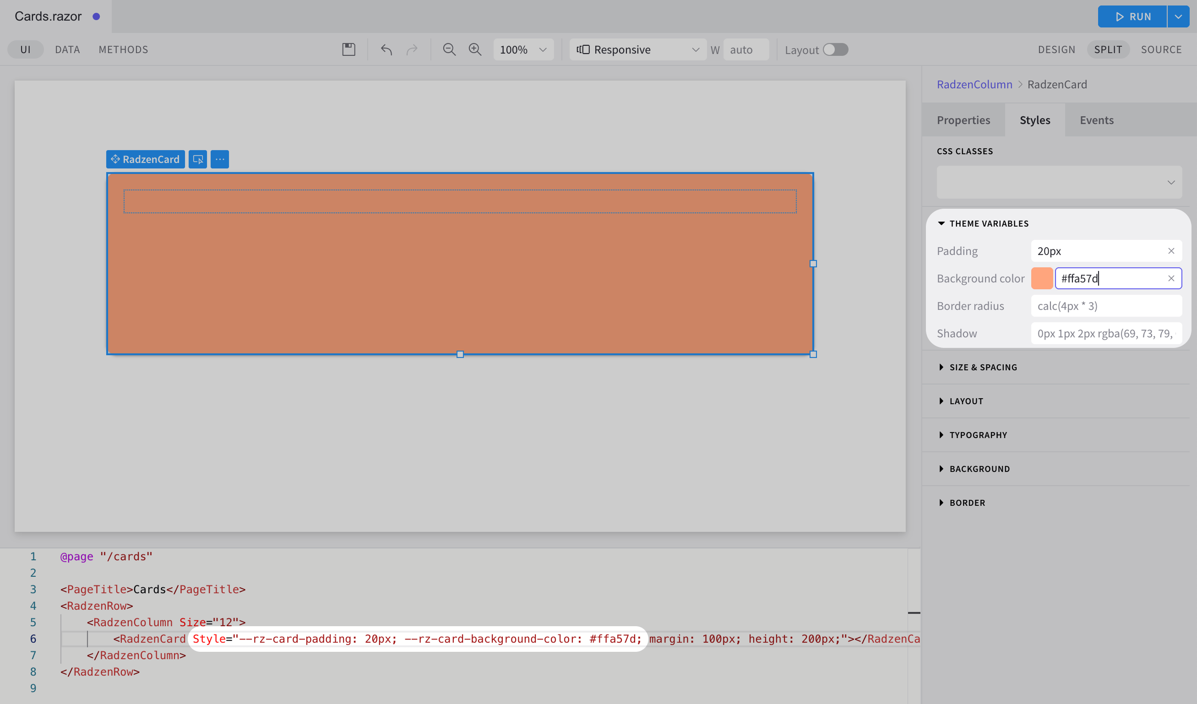
Task: Open the RadzenCard more options ellipsis
Action: tap(219, 159)
